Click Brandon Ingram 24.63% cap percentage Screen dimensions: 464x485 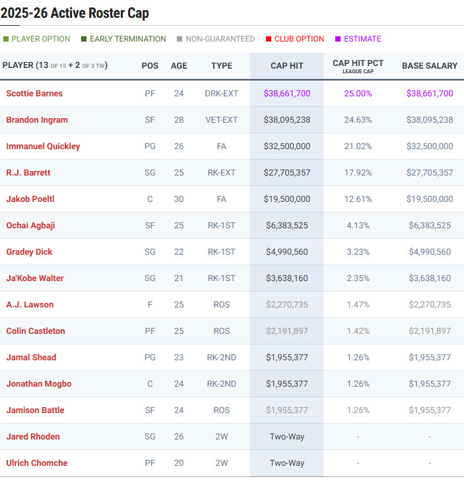[x=358, y=119]
